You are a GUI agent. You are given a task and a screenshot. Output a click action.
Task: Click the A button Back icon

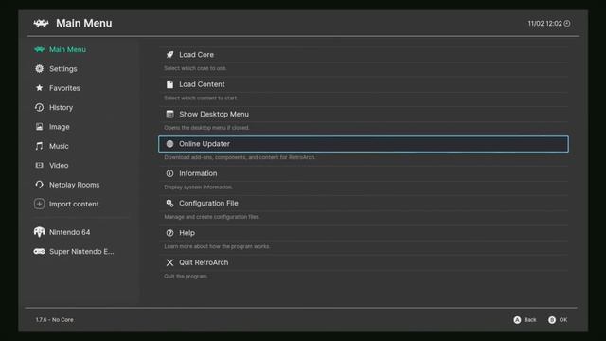(x=517, y=320)
